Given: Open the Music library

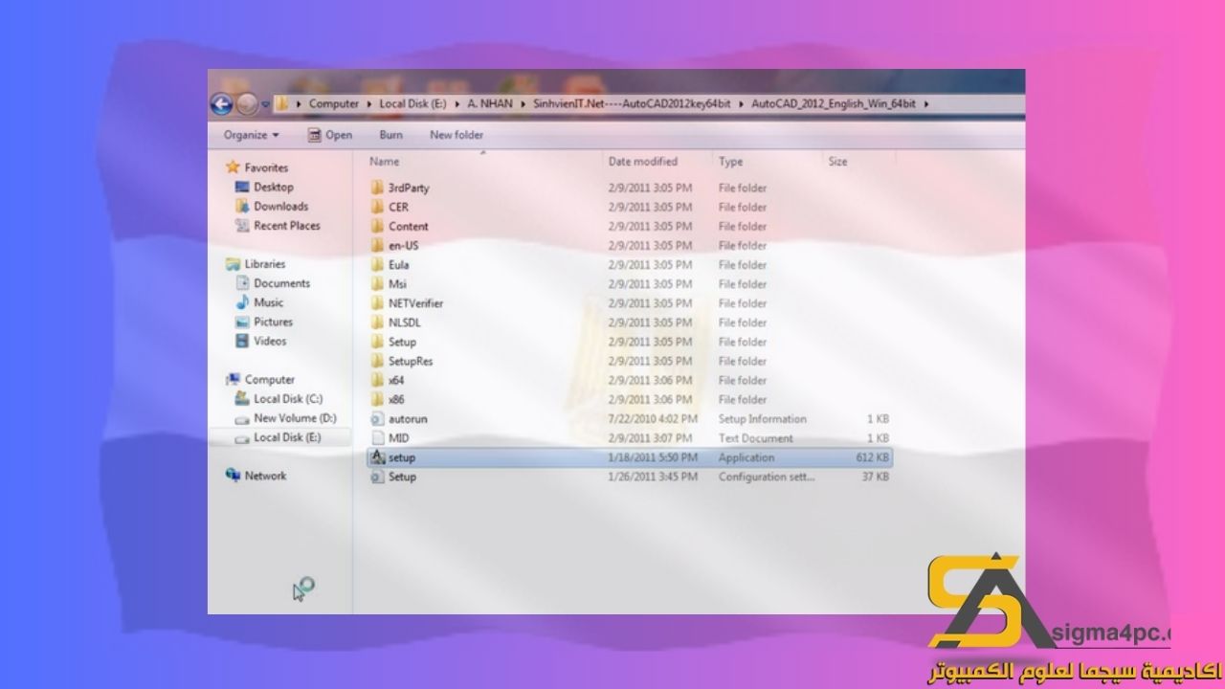Looking at the screenshot, I should (x=268, y=302).
